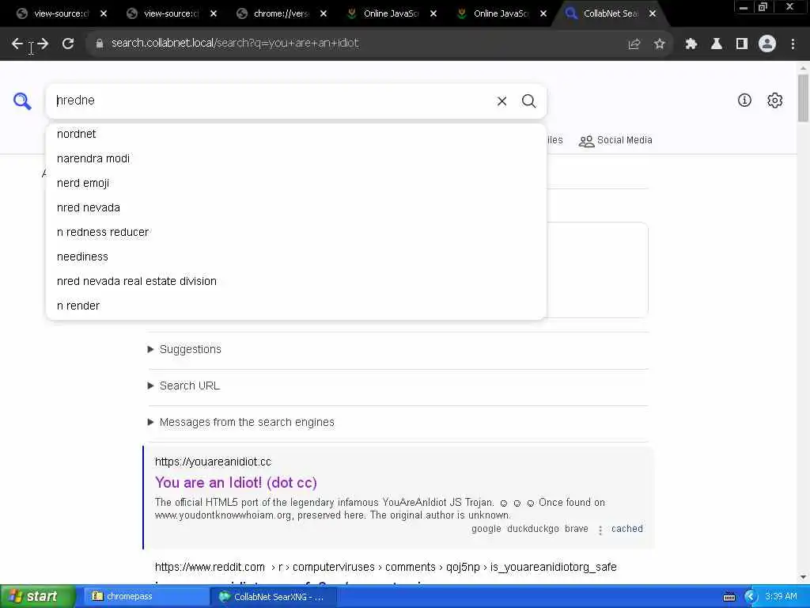This screenshot has height=608, width=810.
Task: Reload the current page
Action: pyautogui.click(x=68, y=44)
